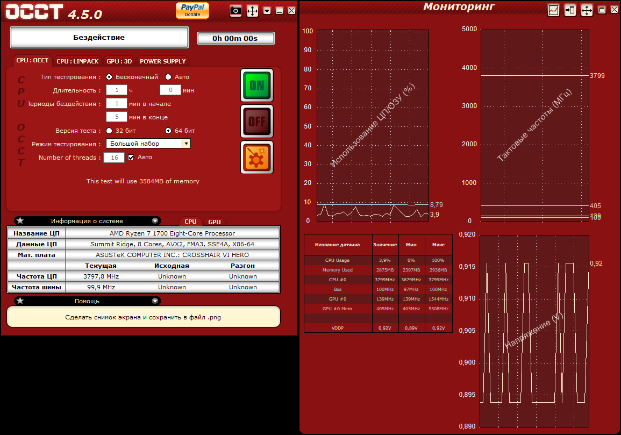Click the idle period at end field
The width and height of the screenshot is (621, 435).
point(117,117)
